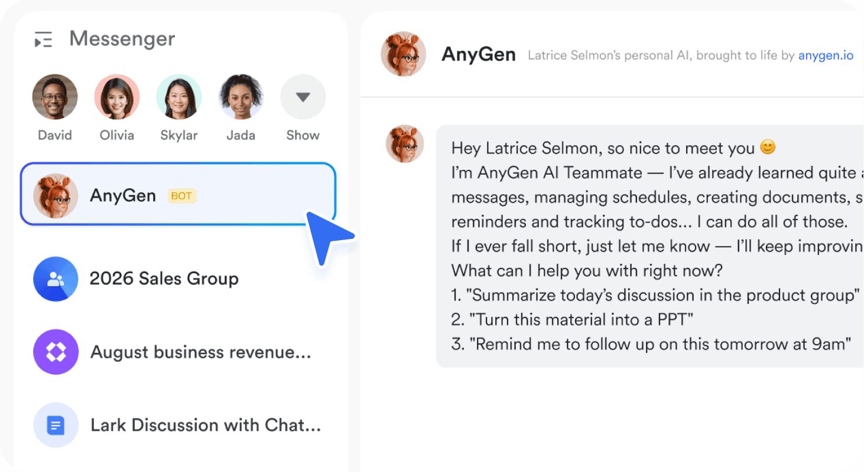
Task: Open the 2026 Sales Group chat
Action: (x=178, y=279)
